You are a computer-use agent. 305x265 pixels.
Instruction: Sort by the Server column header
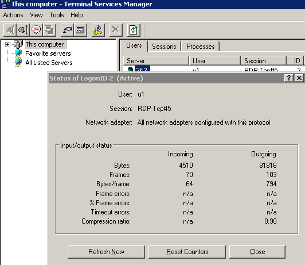(x=156, y=60)
